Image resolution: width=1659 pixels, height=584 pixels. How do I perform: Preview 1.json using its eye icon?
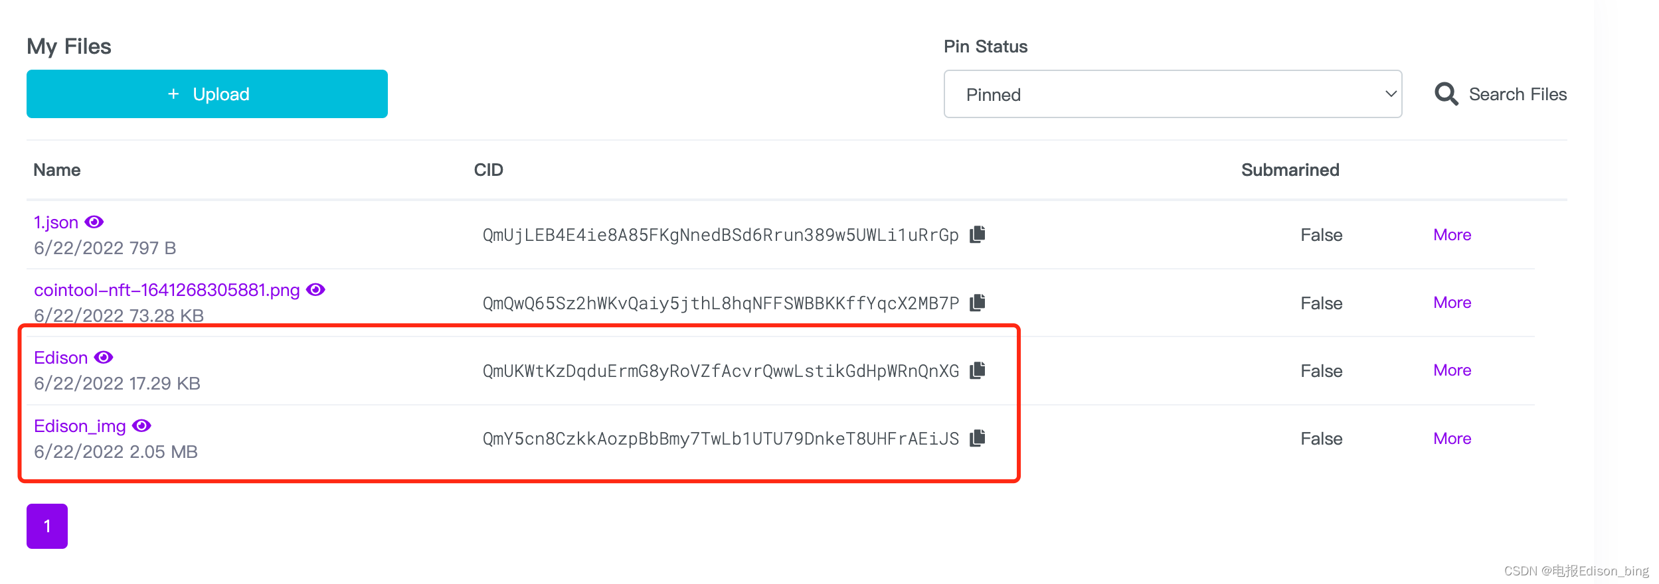94,222
